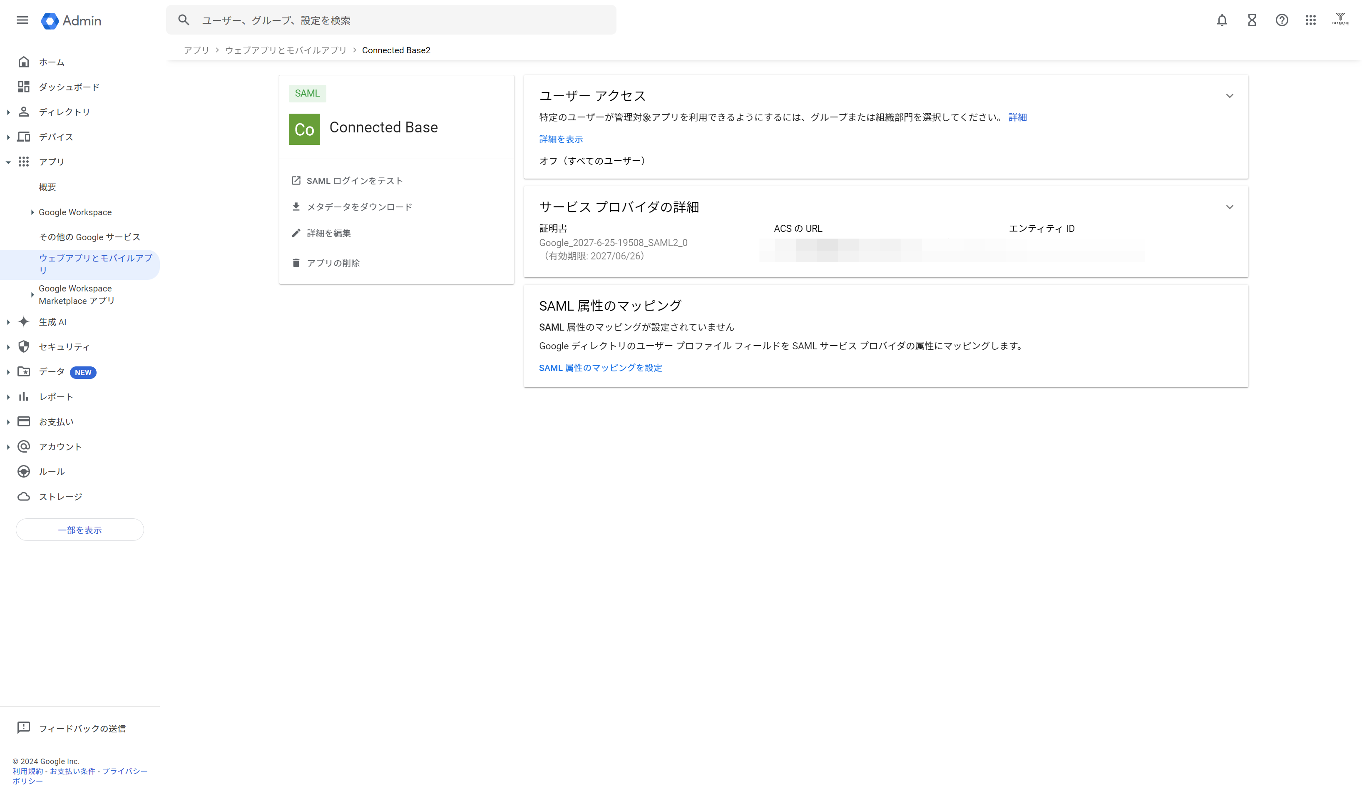Collapse the アプリ sidebar section

tap(8, 162)
